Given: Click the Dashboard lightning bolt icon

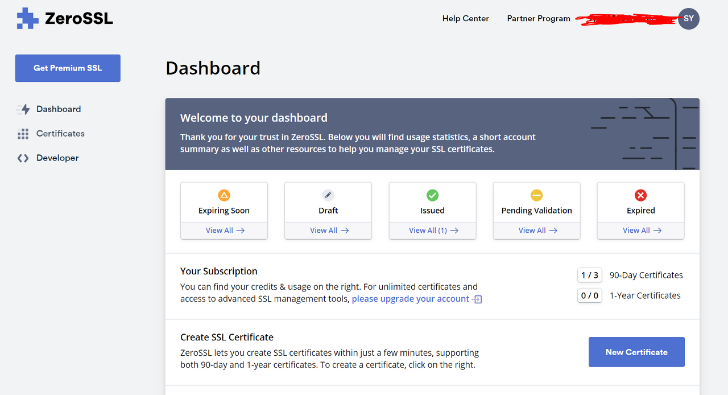Looking at the screenshot, I should (23, 109).
